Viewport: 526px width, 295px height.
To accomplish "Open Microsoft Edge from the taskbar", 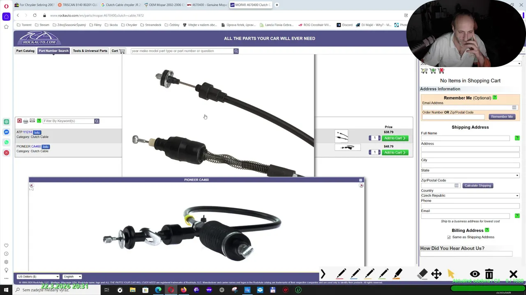I will 158,290.
